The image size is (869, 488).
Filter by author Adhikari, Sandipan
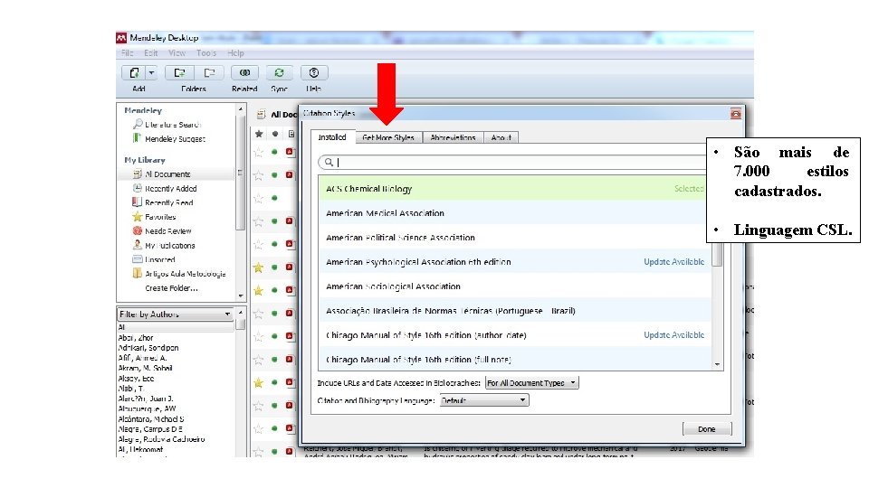148,347
